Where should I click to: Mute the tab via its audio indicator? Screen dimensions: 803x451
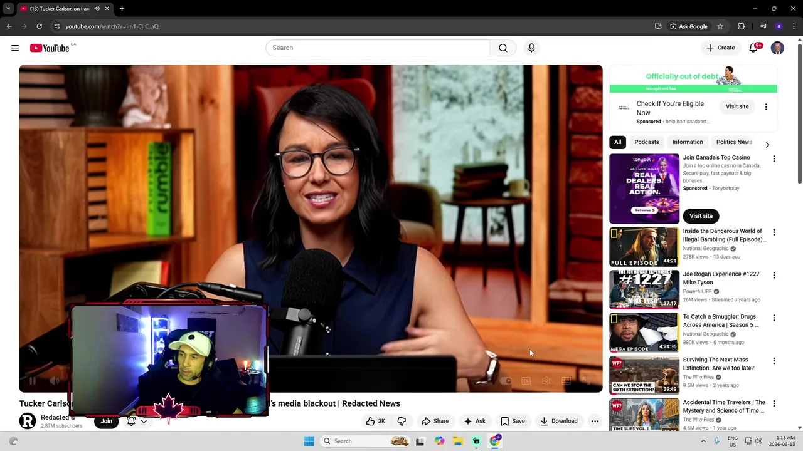tap(97, 9)
